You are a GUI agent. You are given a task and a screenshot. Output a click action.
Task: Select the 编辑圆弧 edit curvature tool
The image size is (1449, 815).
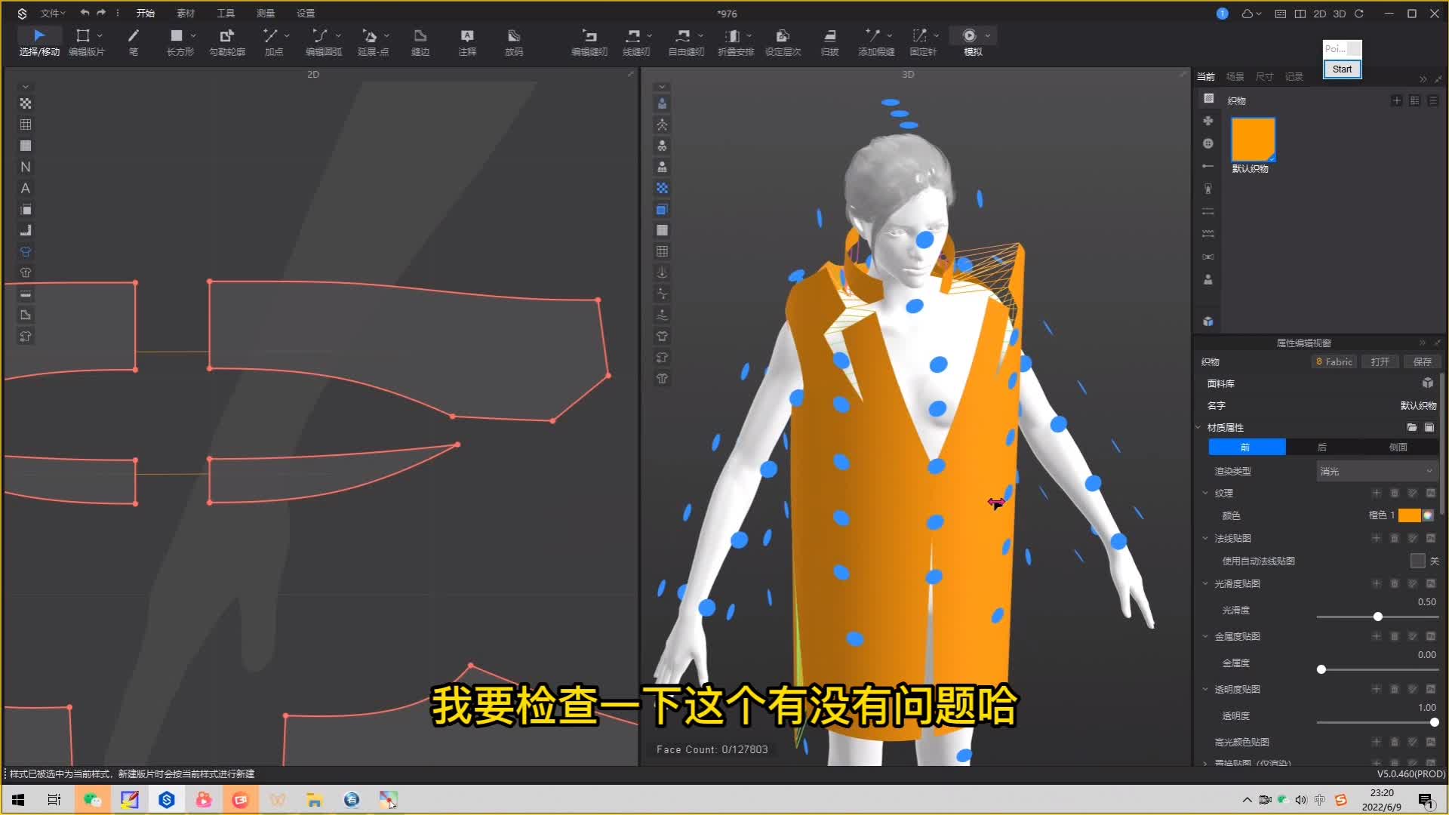pos(324,42)
